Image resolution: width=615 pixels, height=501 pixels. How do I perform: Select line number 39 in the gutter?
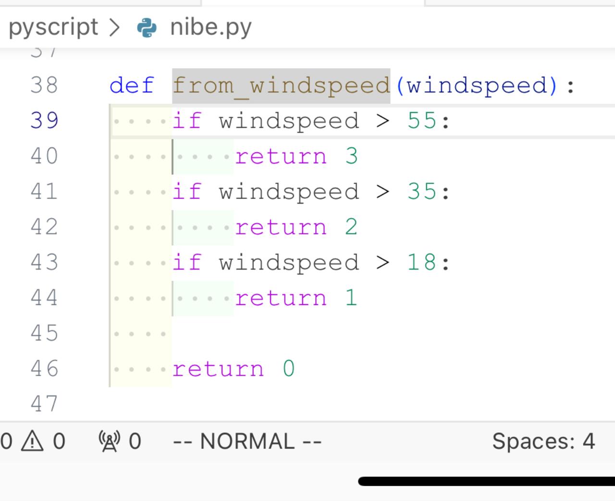coord(44,121)
